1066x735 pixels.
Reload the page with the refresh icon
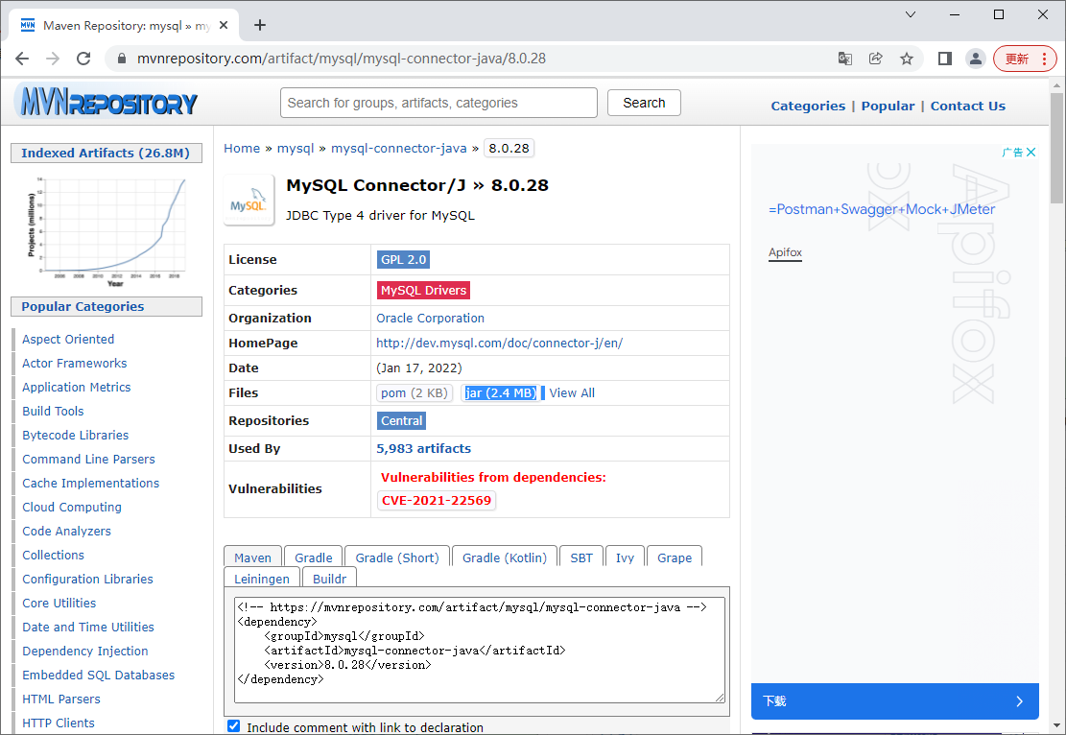tap(83, 59)
